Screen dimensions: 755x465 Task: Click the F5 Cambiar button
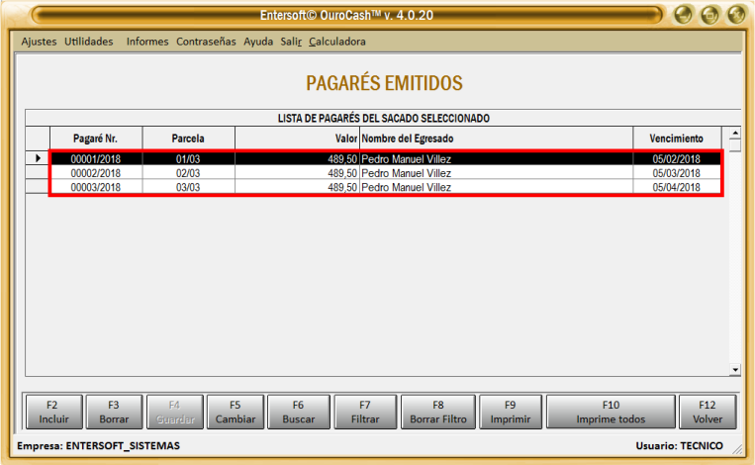[x=236, y=412]
